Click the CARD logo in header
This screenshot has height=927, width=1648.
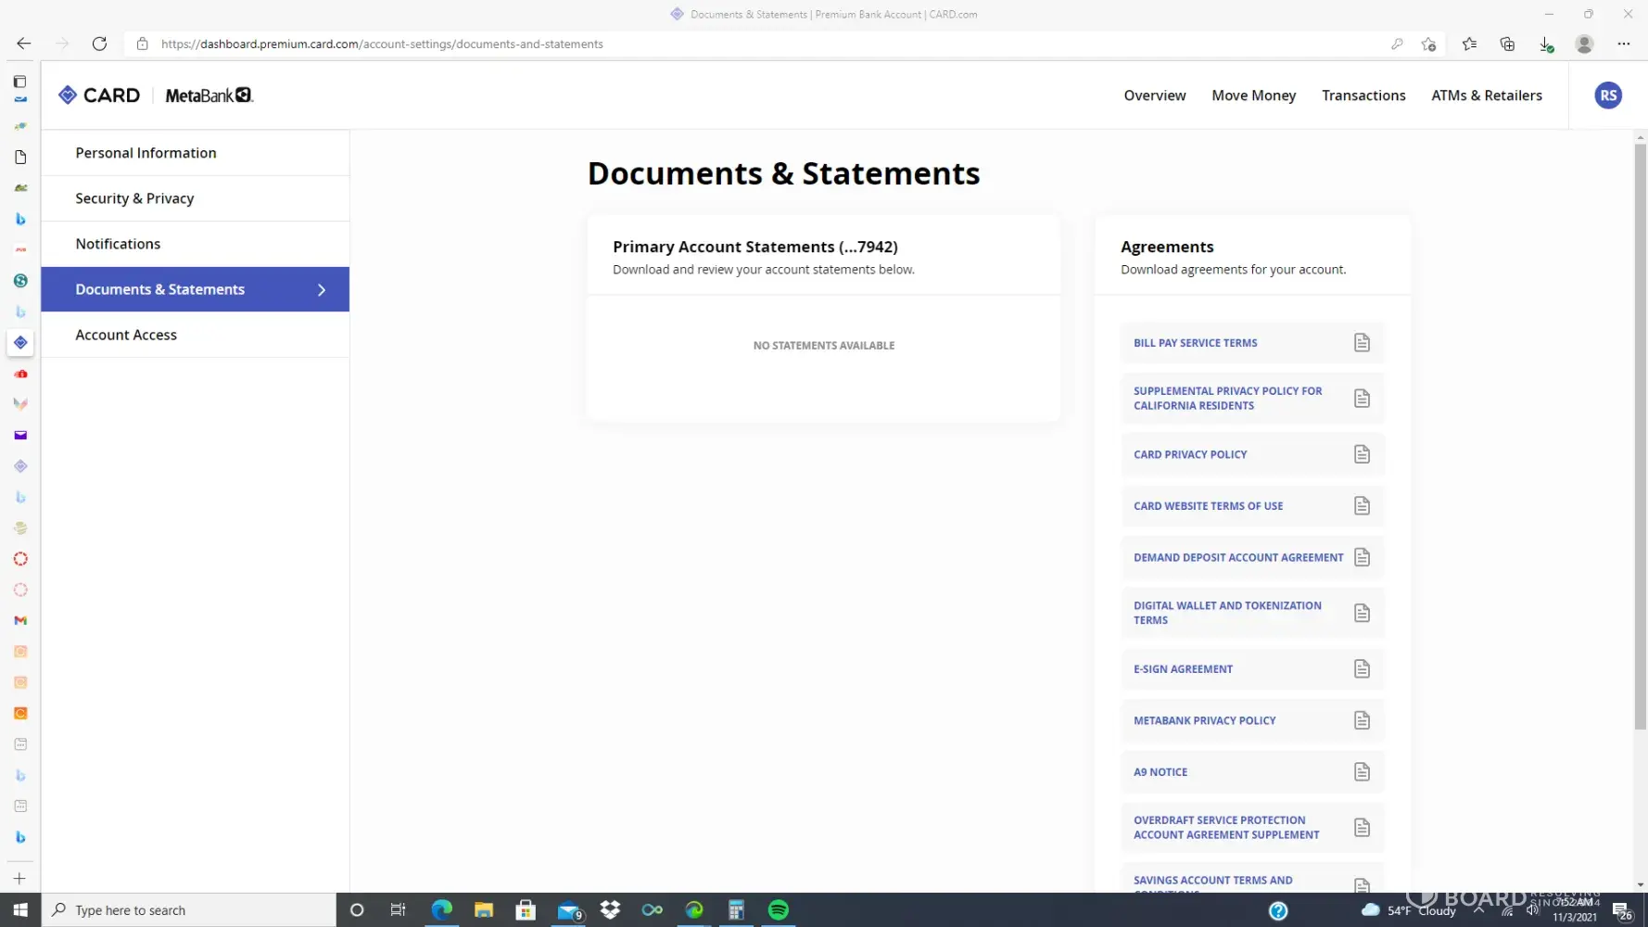pos(99,95)
